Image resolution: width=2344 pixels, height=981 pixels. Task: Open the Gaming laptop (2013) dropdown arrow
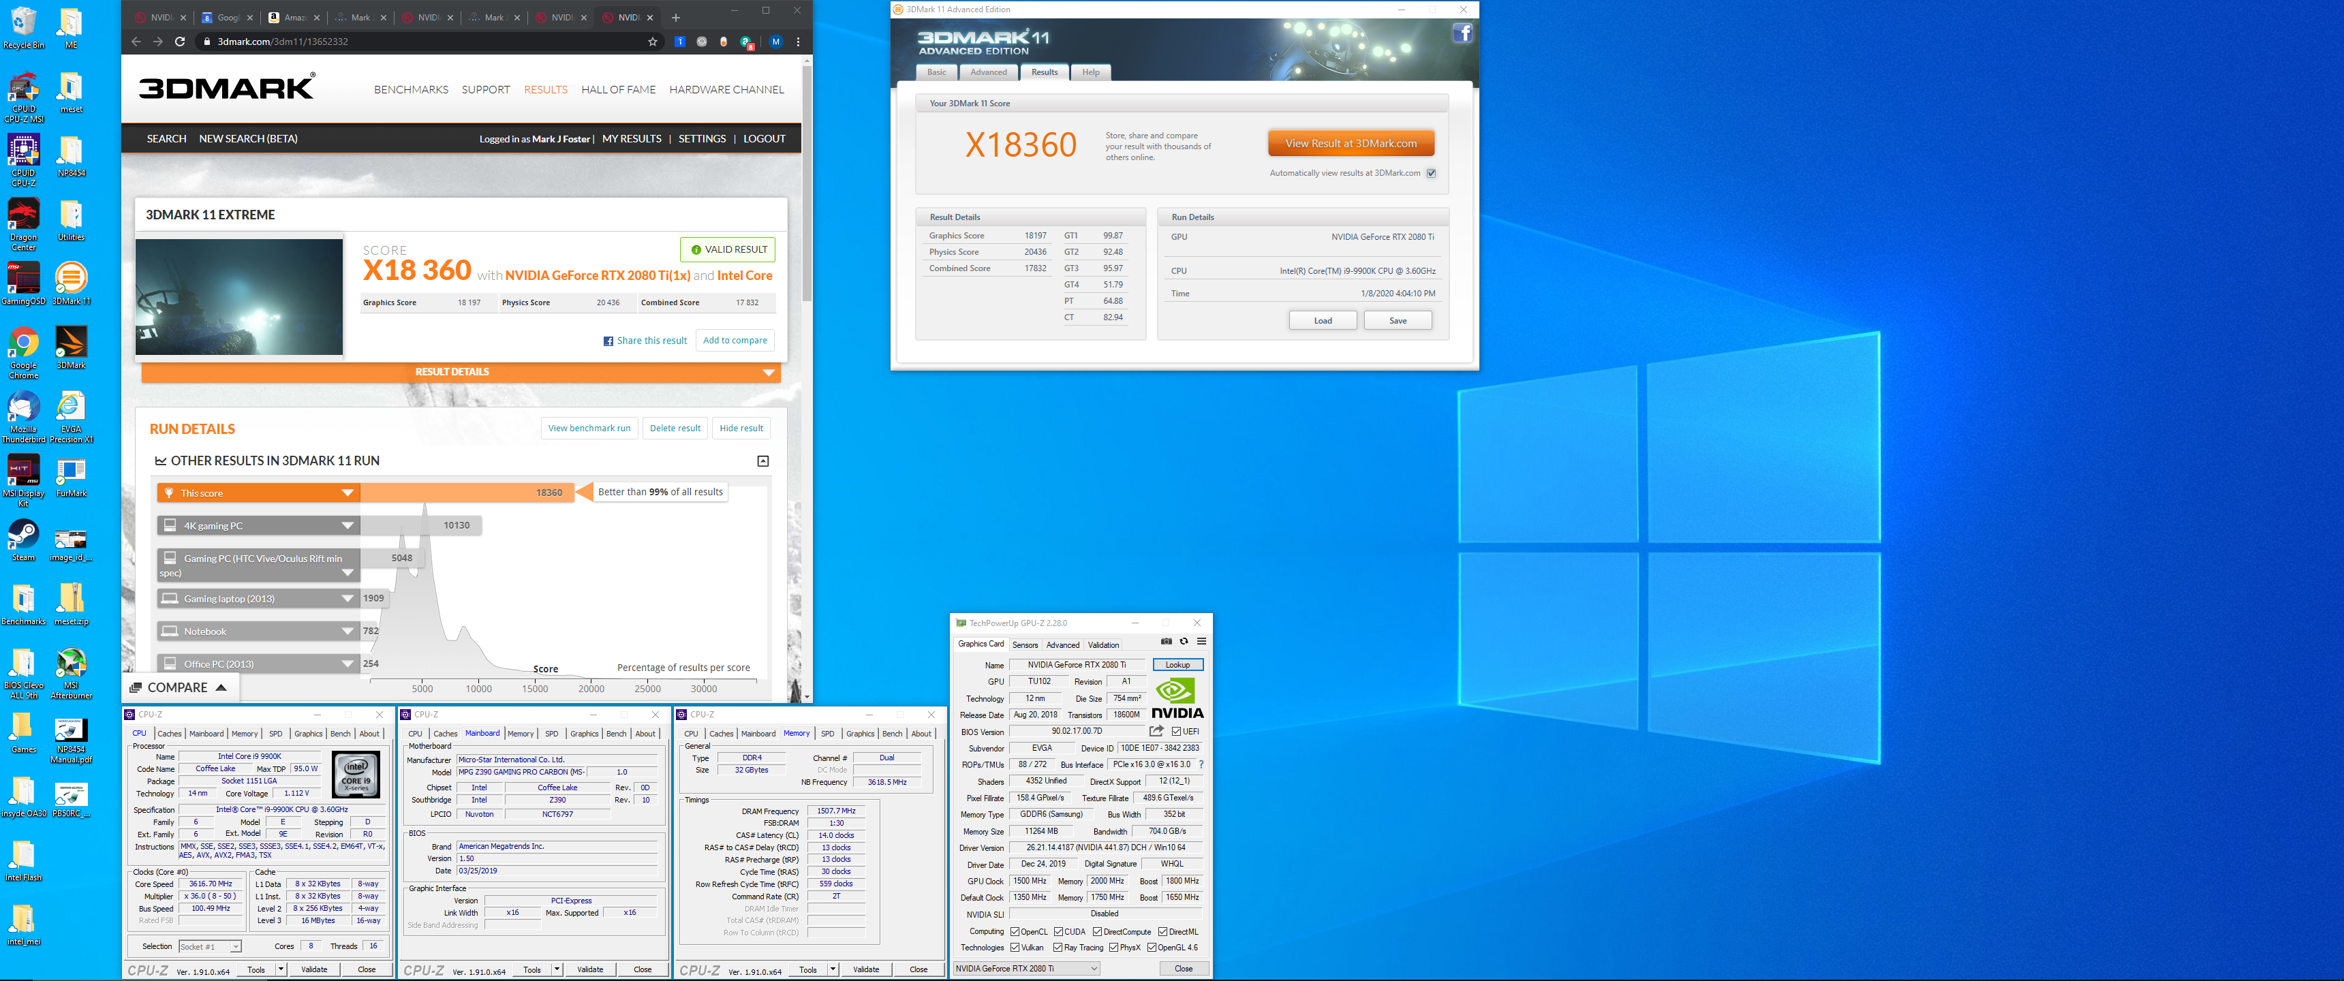347,599
